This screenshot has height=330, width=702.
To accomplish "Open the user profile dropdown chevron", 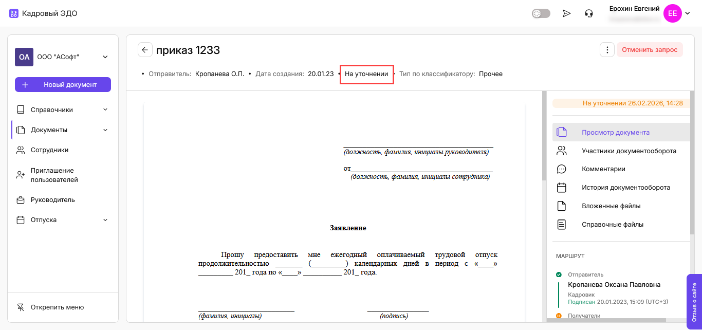I will click(x=688, y=13).
